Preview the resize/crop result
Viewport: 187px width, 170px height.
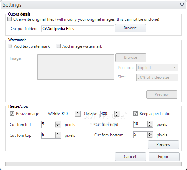[164, 144]
